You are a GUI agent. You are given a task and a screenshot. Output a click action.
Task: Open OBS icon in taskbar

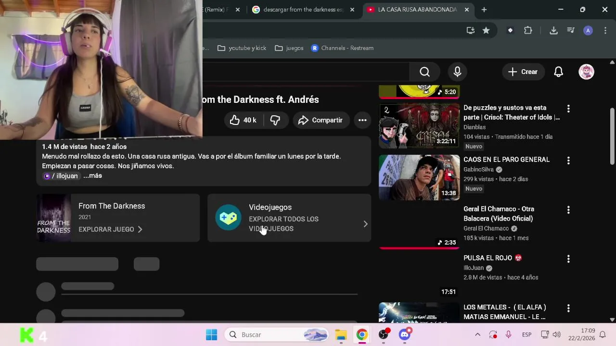click(384, 334)
